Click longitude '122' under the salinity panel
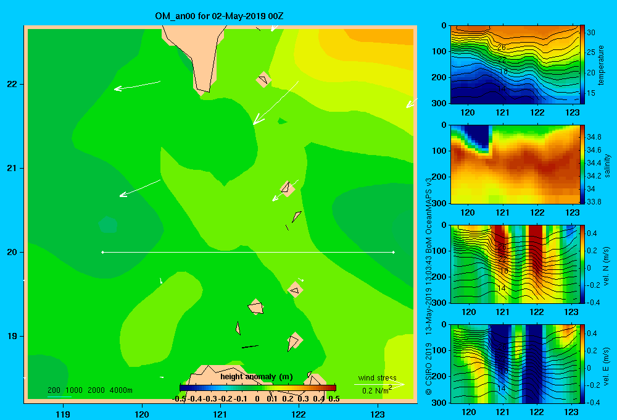This screenshot has width=617, height=420. click(537, 212)
